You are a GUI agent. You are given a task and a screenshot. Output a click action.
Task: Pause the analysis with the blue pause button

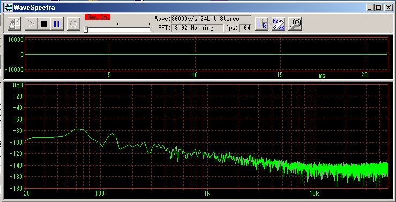(x=57, y=24)
